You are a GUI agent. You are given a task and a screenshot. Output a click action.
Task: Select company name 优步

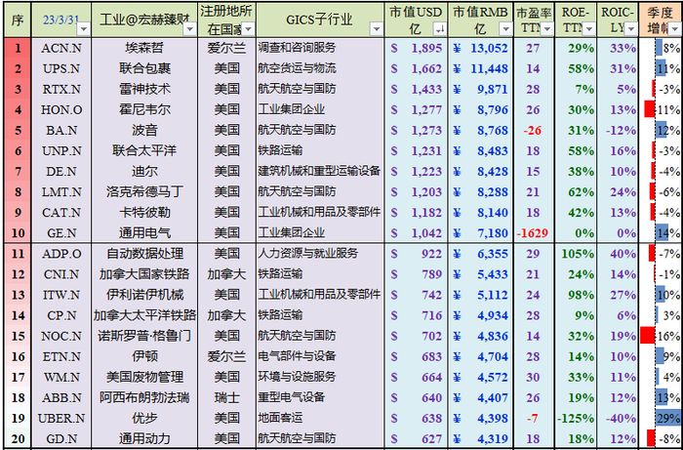[x=144, y=418]
